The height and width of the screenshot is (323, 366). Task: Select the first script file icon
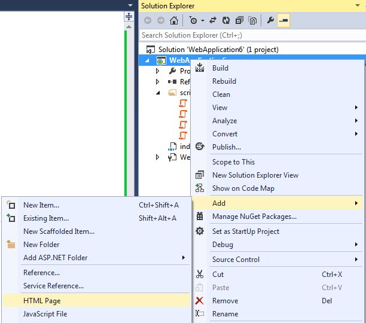pos(183,103)
